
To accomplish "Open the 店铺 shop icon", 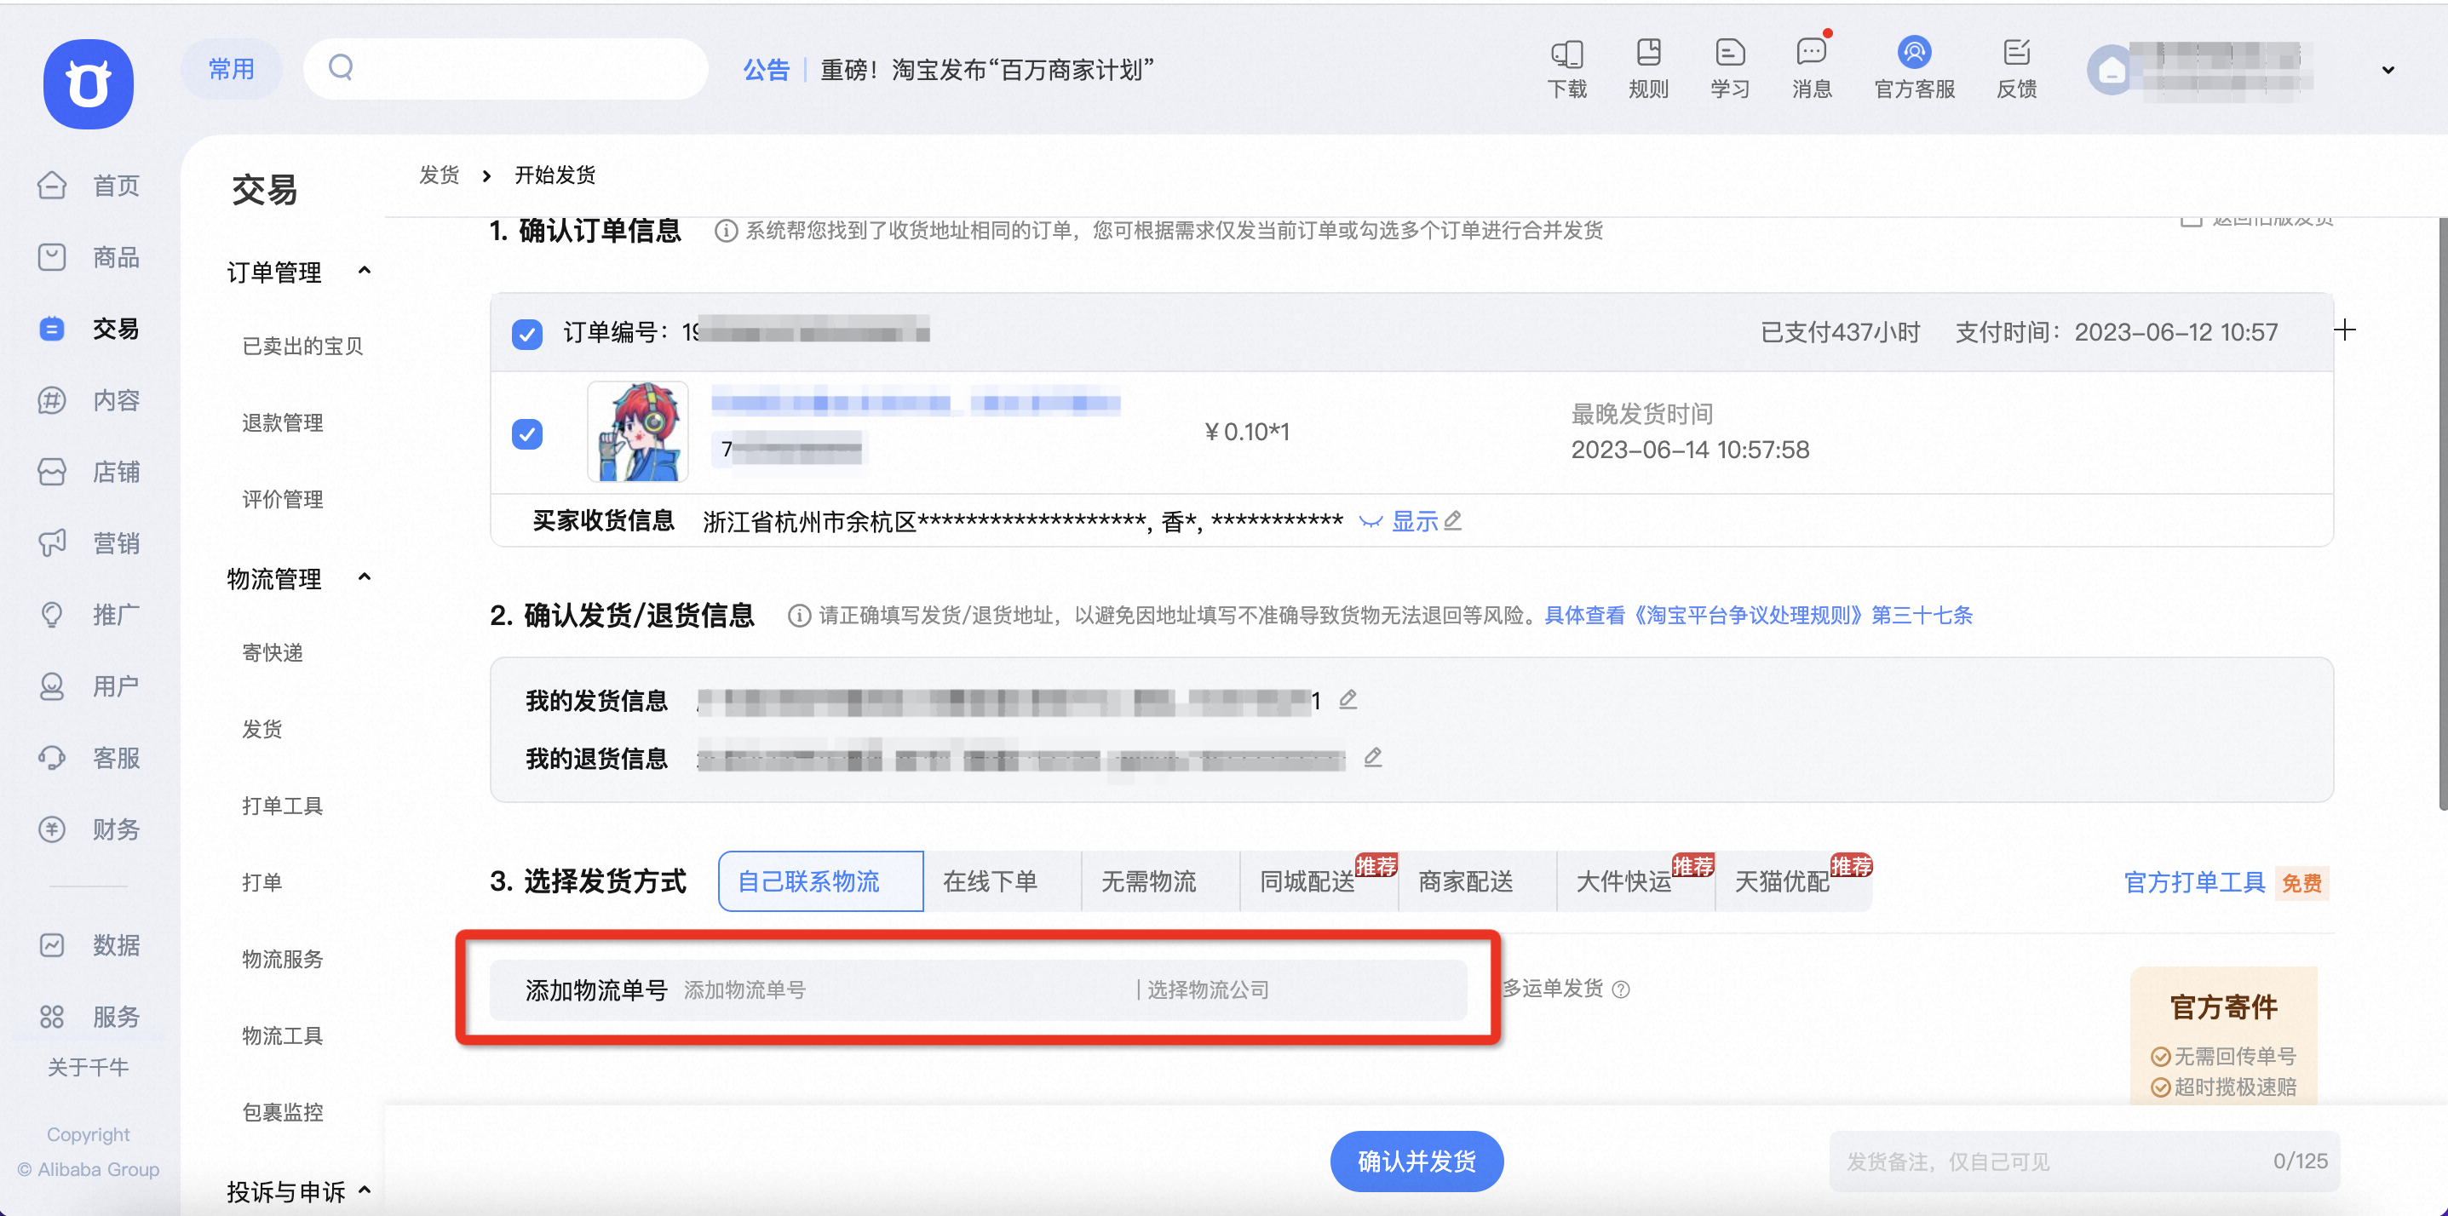I will [x=52, y=471].
